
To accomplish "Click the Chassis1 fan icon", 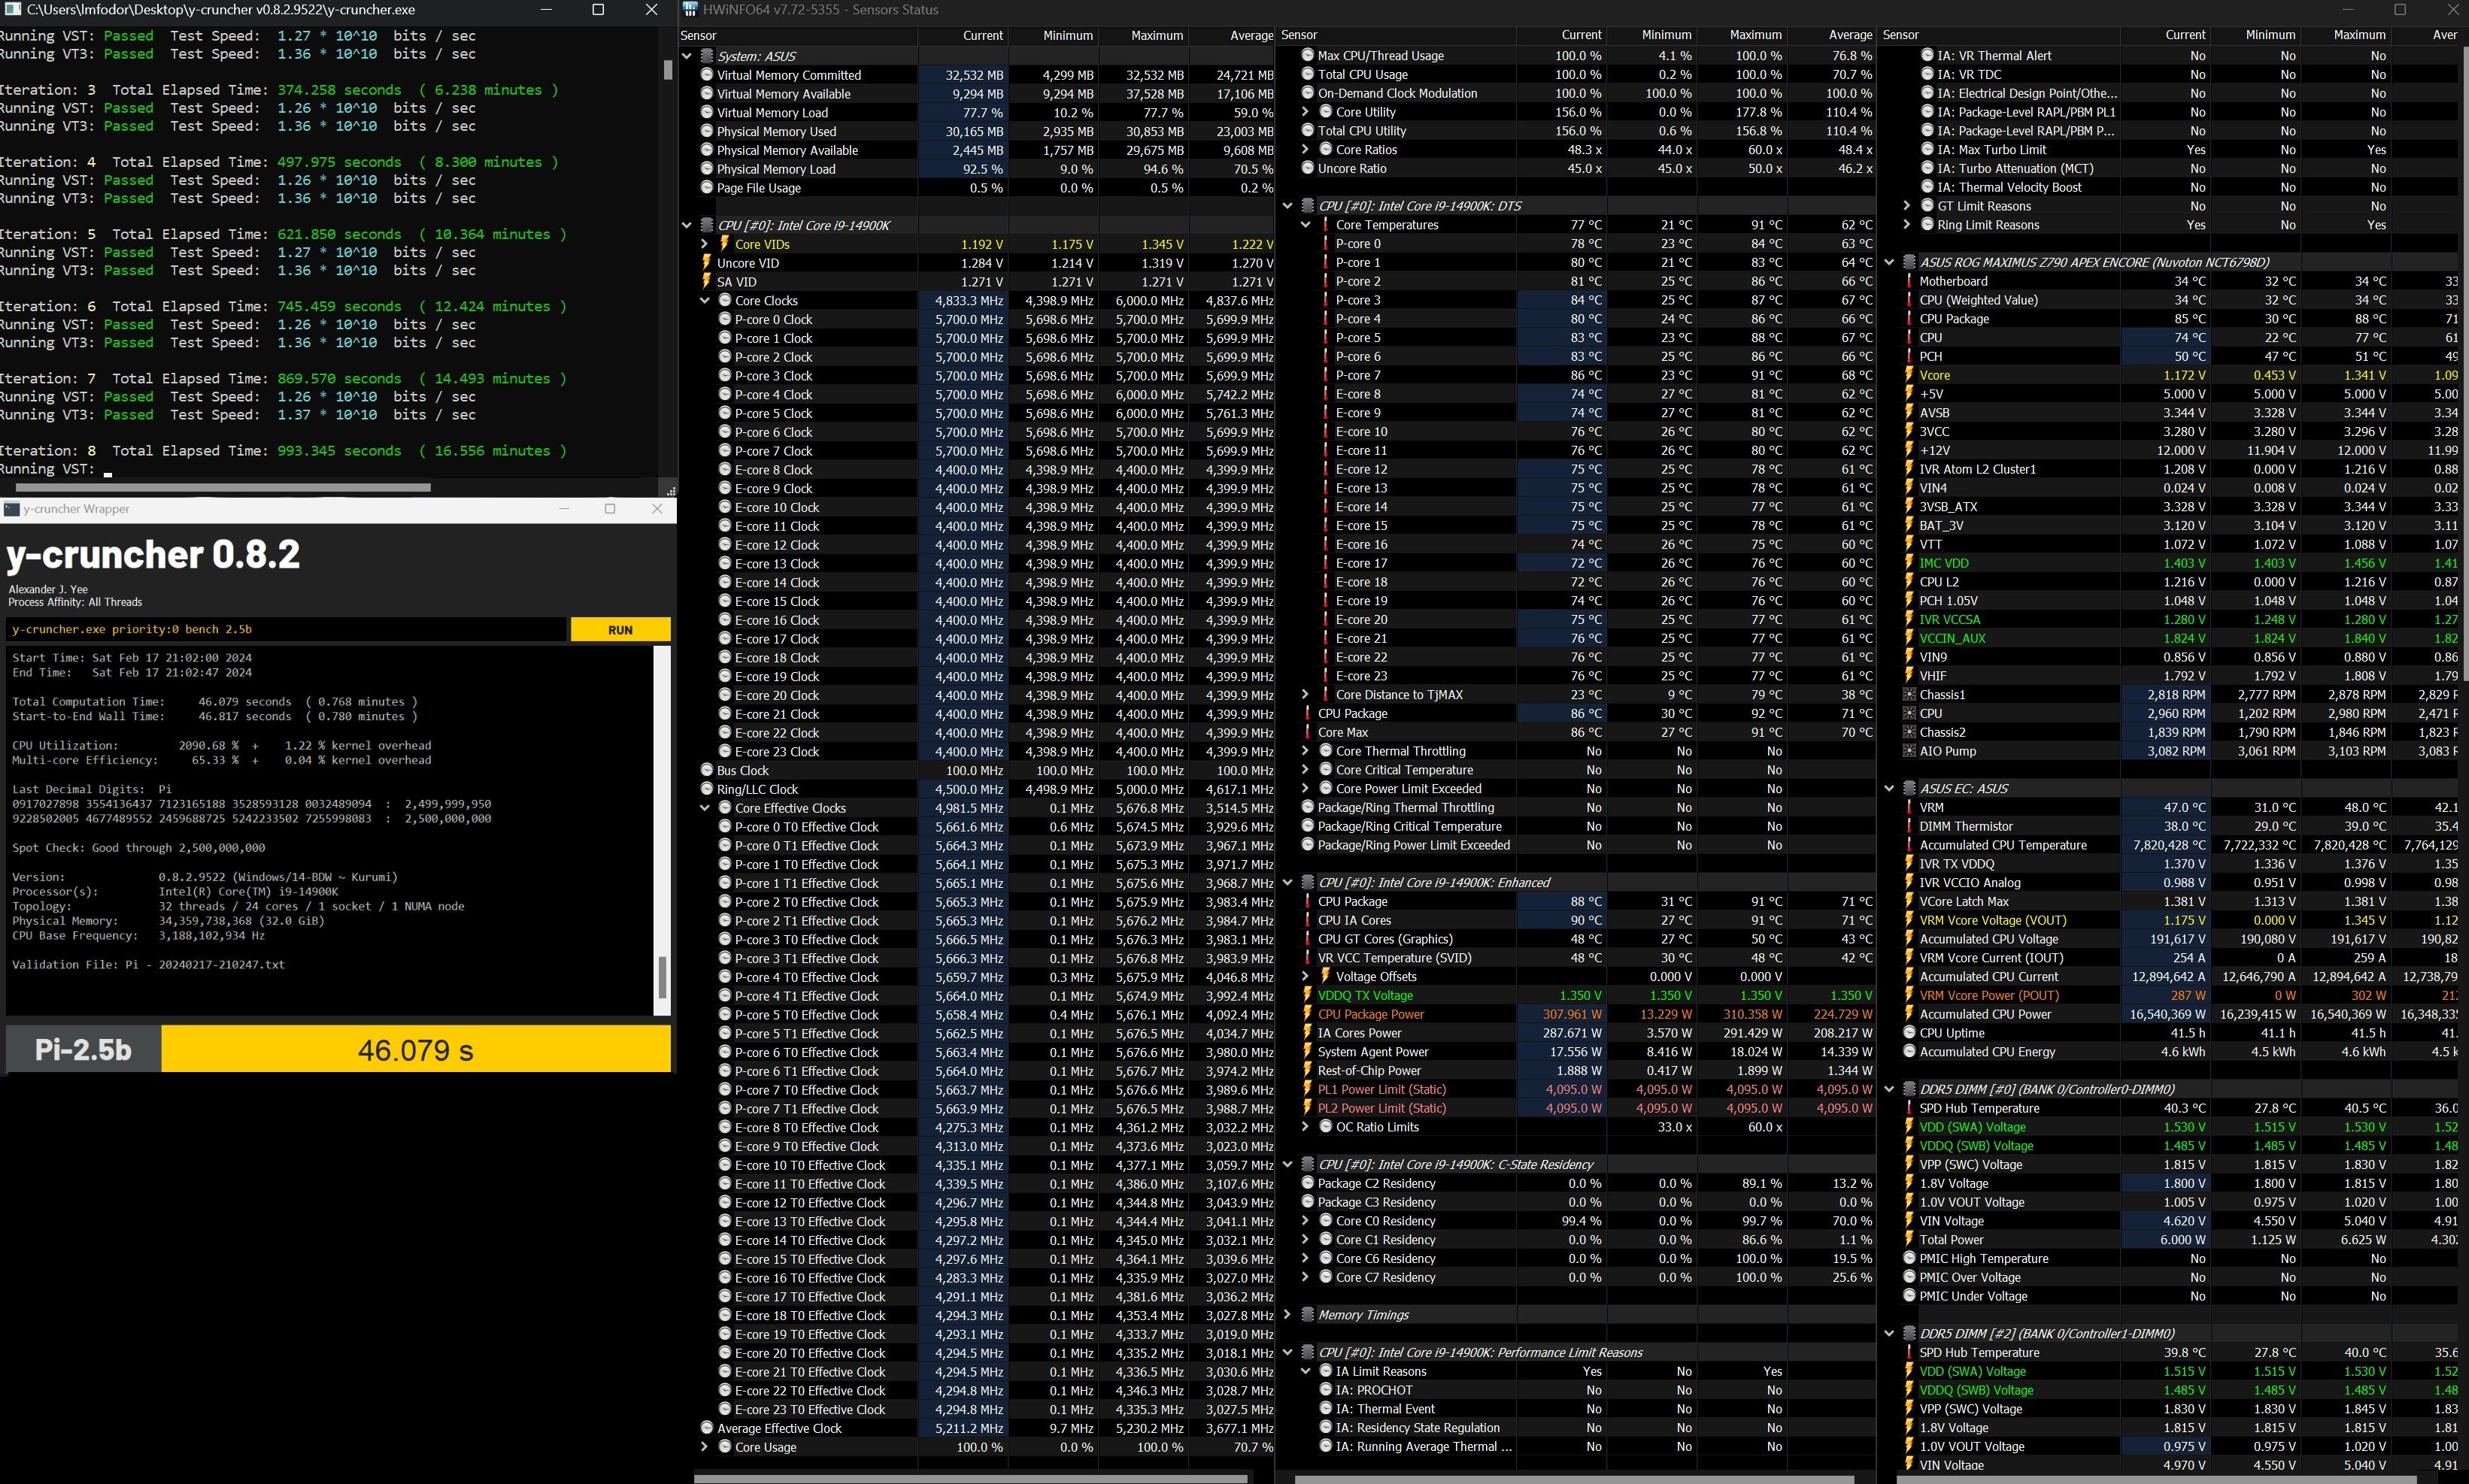I will click(x=1909, y=695).
